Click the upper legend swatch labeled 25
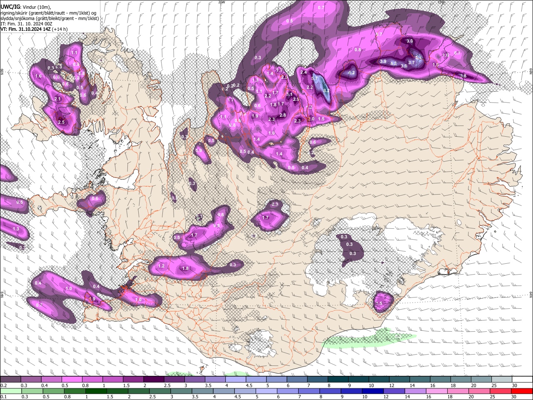The height and width of the screenshot is (400, 533). point(502,380)
